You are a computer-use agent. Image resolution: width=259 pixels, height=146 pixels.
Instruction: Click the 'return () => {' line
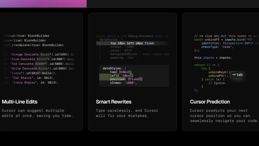206,65
